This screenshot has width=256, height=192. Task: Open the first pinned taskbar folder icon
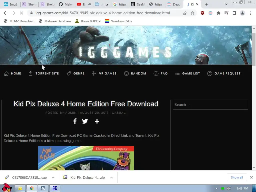[20, 188]
